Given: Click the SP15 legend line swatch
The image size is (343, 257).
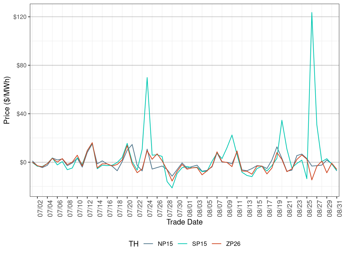Looking at the screenshot, I should [x=182, y=244].
